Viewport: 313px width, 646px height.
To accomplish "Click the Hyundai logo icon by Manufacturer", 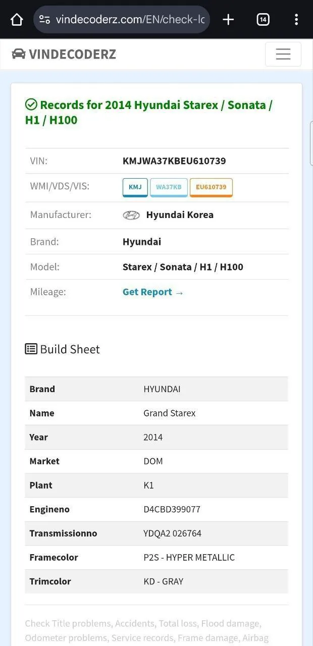I will click(131, 215).
